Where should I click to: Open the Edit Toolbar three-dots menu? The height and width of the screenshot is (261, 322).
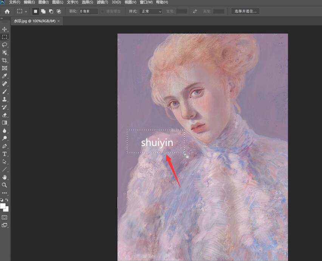click(x=4, y=193)
